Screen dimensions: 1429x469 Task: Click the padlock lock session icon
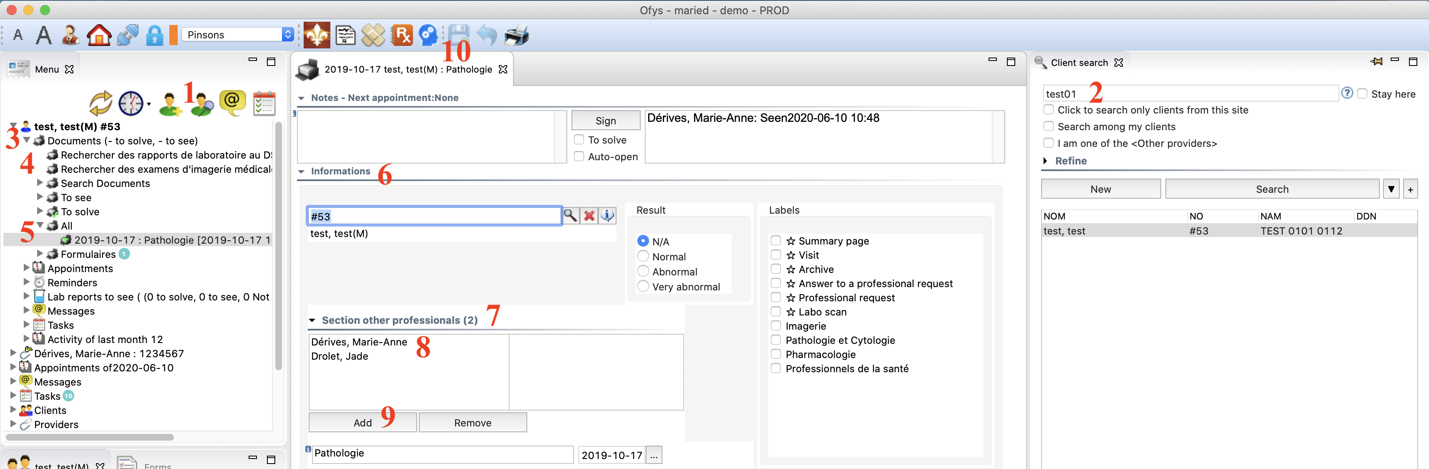coord(154,35)
